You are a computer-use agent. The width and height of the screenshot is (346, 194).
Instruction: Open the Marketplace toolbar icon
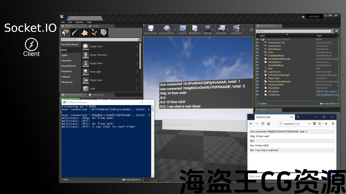point(195,29)
